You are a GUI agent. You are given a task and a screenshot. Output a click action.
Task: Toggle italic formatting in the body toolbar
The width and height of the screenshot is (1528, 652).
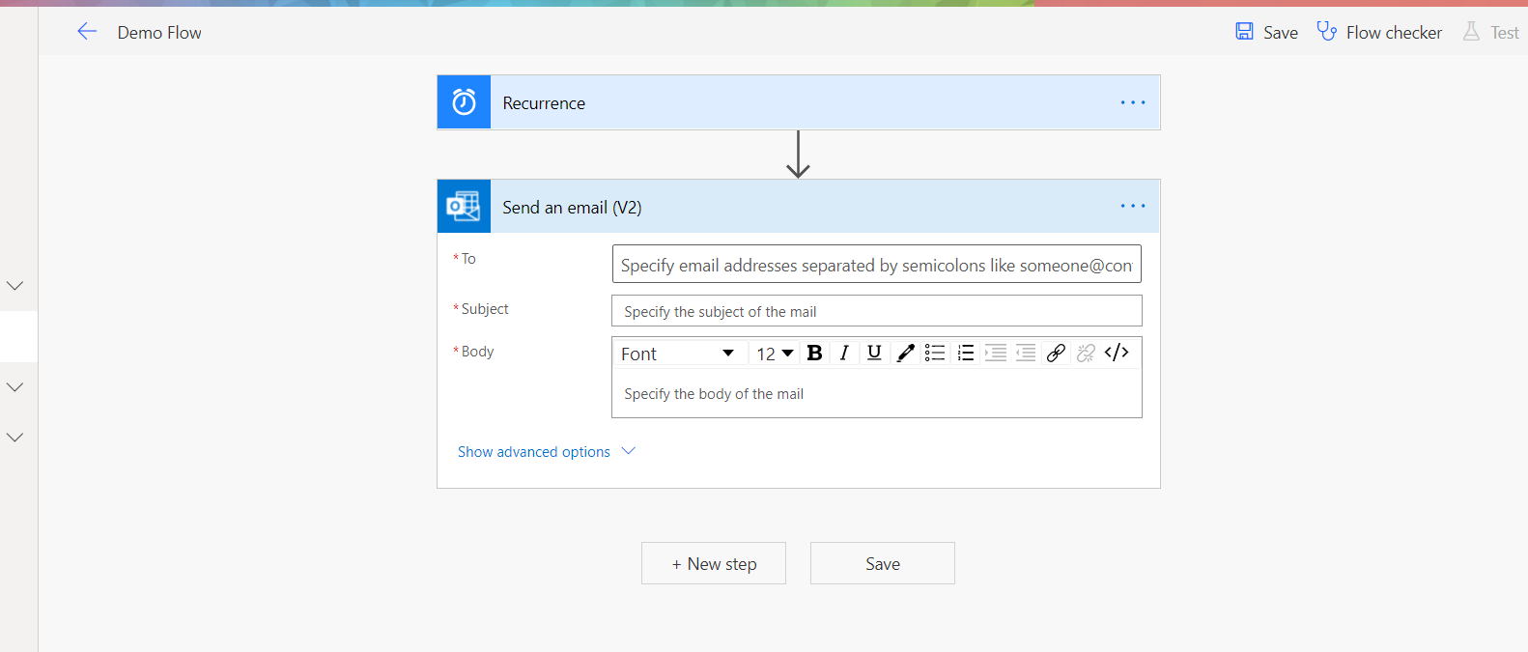(844, 354)
